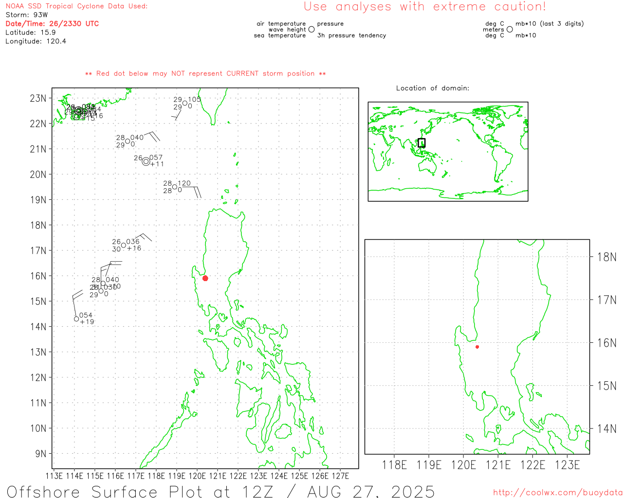Click the 23N latitude label

point(38,98)
